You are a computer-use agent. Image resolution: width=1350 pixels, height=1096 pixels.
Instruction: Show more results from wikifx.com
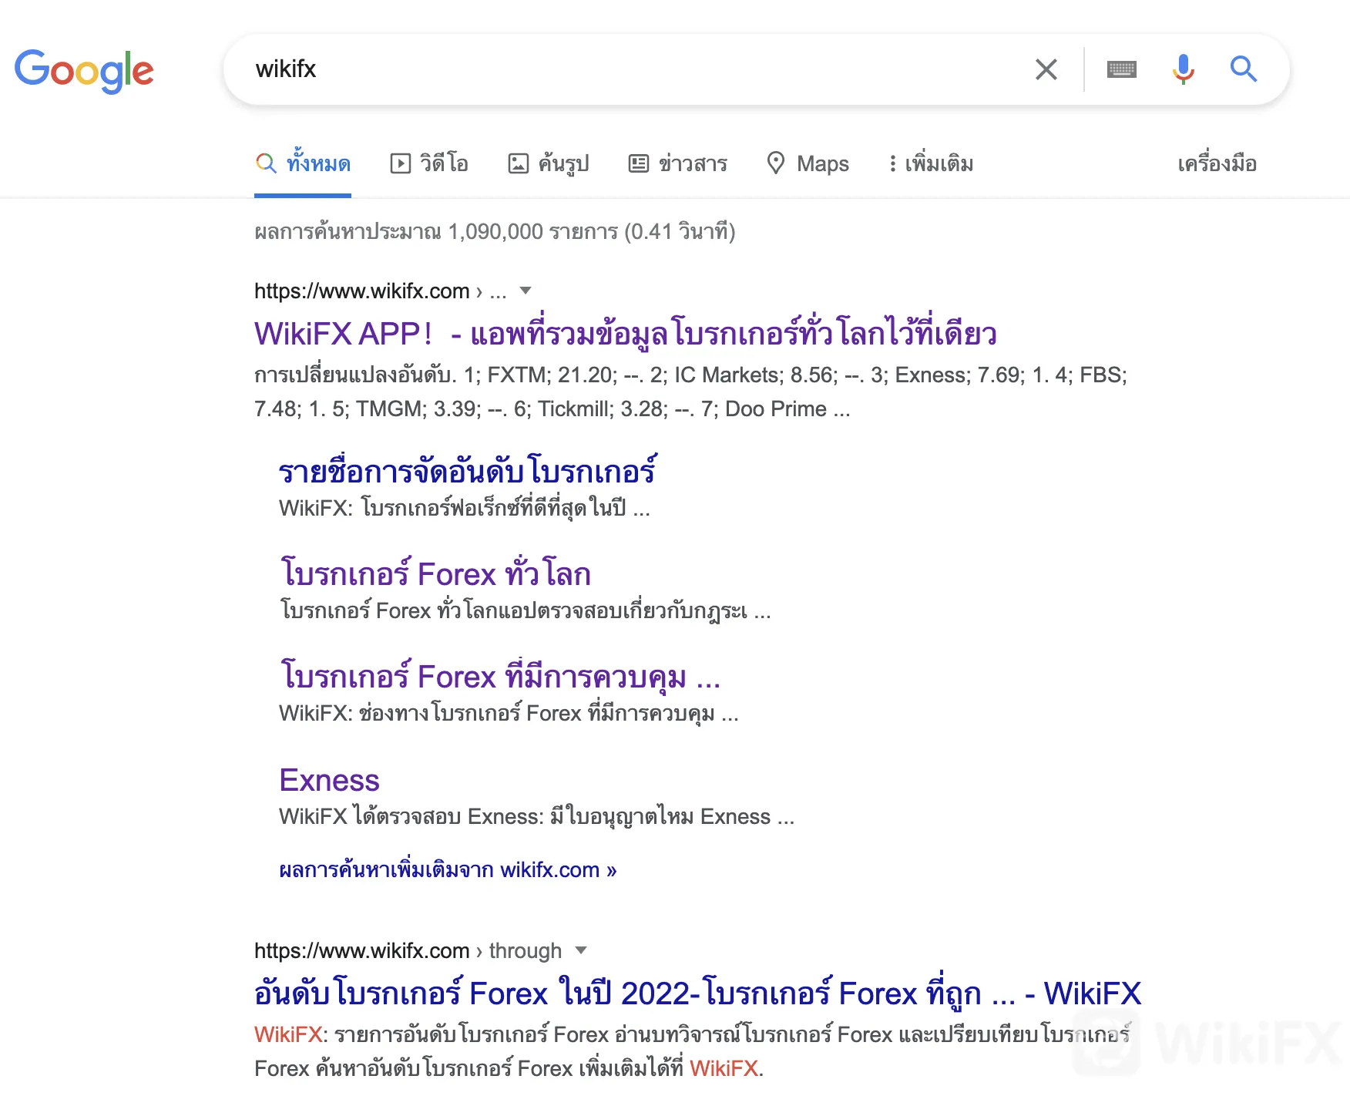[448, 869]
